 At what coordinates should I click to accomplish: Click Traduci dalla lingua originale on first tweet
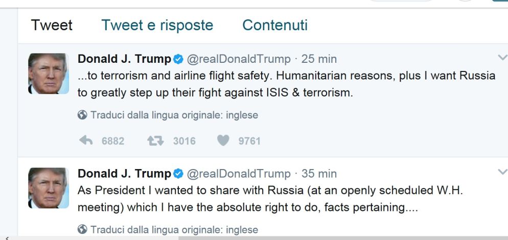[x=174, y=115]
